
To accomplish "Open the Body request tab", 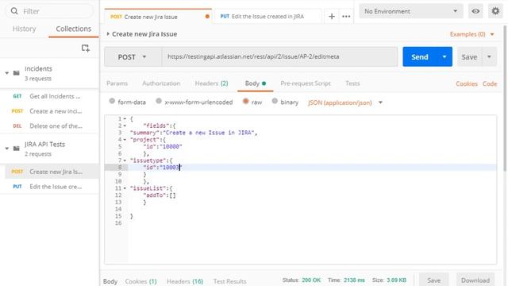I will 256,83.
